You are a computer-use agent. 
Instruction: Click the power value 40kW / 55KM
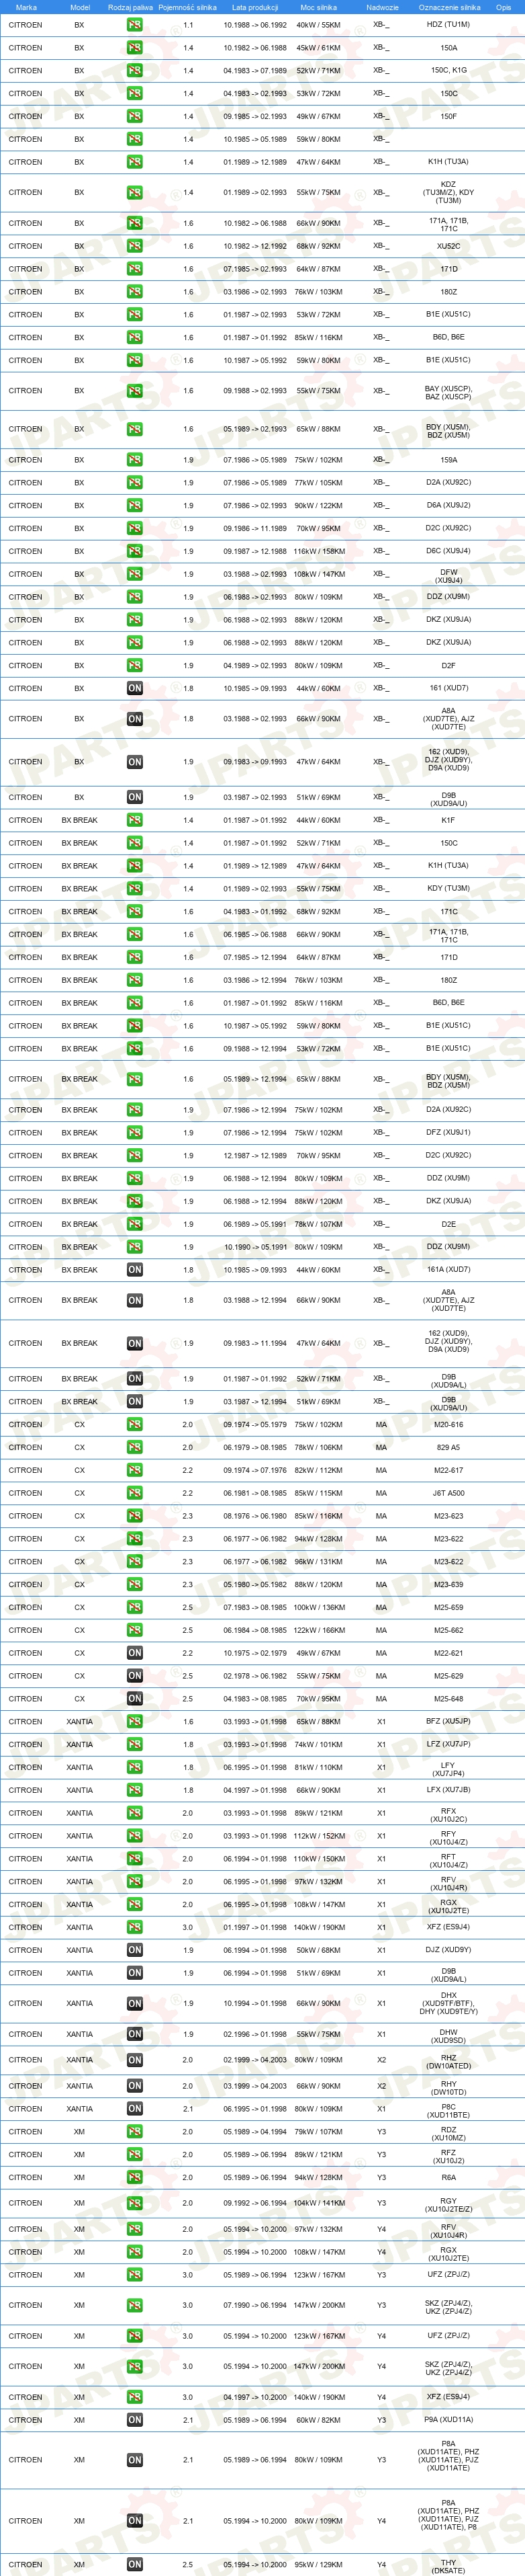tap(318, 25)
